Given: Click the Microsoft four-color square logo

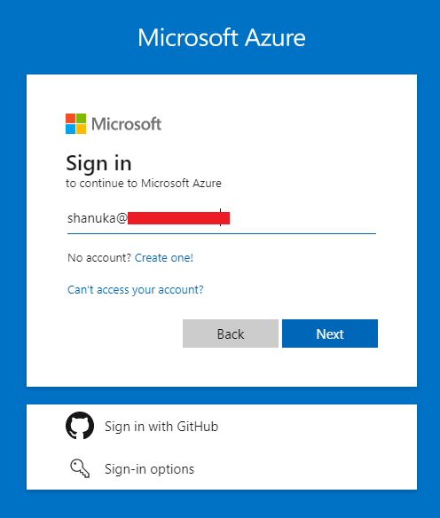Looking at the screenshot, I should pos(76,124).
